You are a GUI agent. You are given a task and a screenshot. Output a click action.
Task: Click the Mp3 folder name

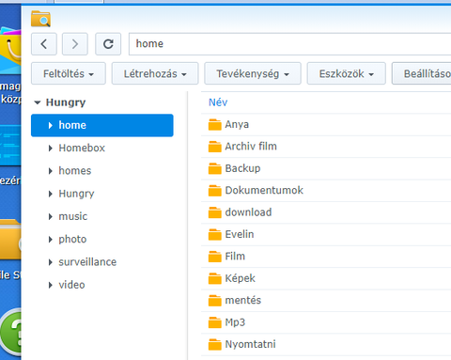tap(235, 322)
